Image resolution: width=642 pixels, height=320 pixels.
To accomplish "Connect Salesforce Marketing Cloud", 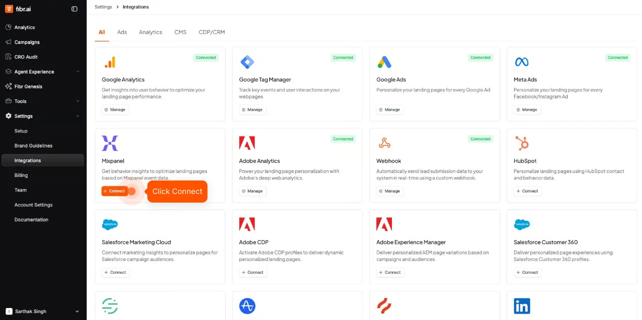I will click(116, 272).
